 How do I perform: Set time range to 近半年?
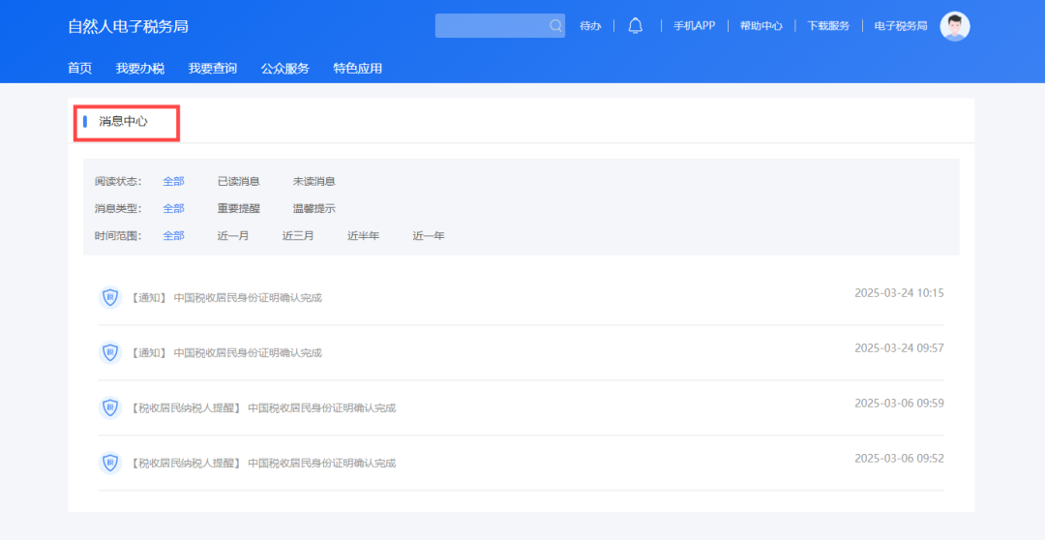click(363, 235)
